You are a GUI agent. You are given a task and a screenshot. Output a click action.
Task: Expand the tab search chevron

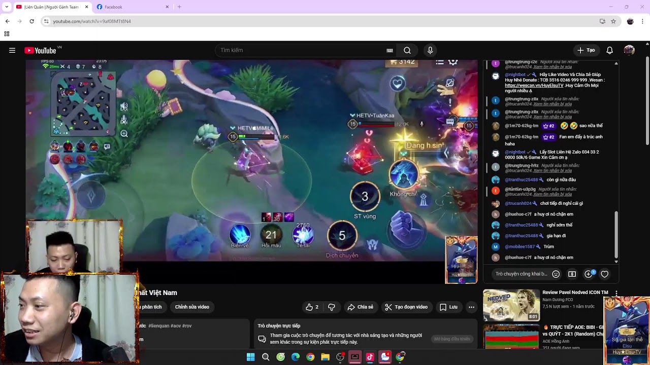pyautogui.click(x=7, y=7)
